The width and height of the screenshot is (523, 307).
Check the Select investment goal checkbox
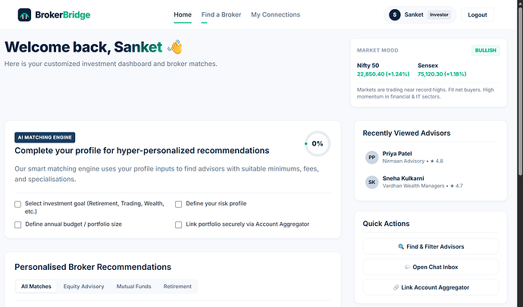(17, 204)
